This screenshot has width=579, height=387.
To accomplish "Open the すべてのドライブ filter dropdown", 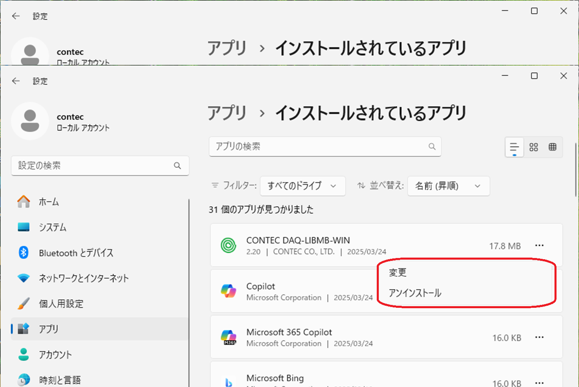I will point(303,186).
